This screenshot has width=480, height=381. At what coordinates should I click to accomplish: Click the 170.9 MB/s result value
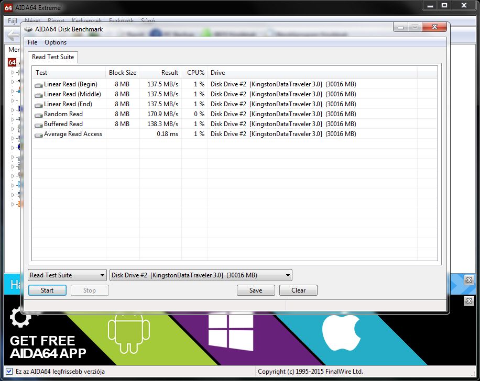pos(162,114)
